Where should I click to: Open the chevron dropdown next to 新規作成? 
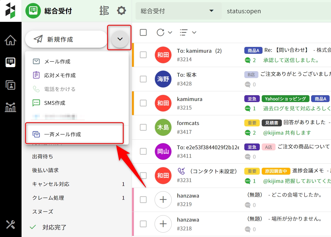pos(120,39)
